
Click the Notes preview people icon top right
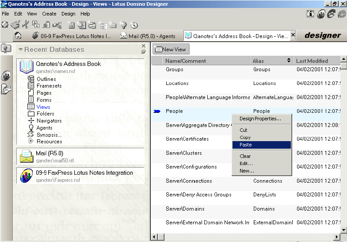click(x=321, y=14)
